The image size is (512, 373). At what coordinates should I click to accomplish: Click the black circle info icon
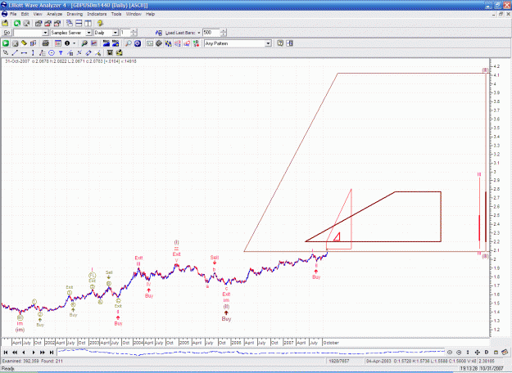[67, 43]
